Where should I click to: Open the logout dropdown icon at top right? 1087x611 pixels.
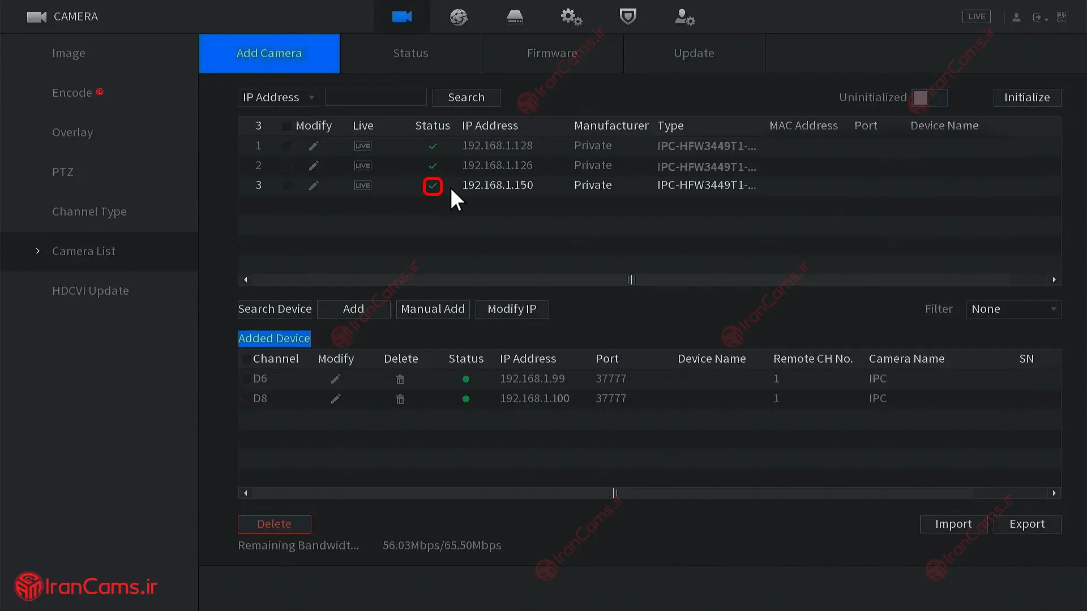[x=1040, y=18]
